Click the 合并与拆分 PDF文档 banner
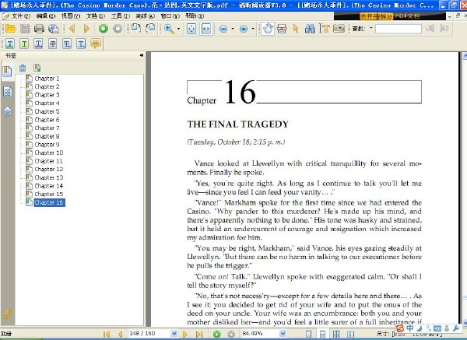Image resolution: width=467 pixels, height=340 pixels. 390,16
